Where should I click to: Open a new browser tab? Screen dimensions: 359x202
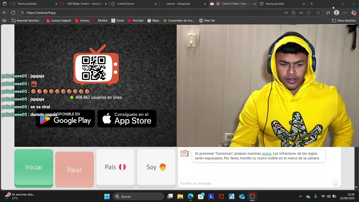click(312, 4)
